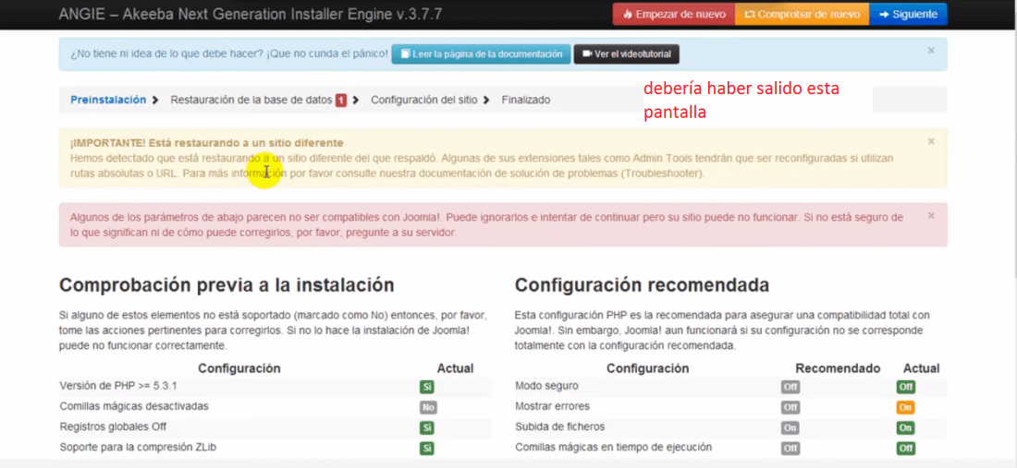Click the ANGIE installer title
The image size is (1017, 468).
[251, 14]
